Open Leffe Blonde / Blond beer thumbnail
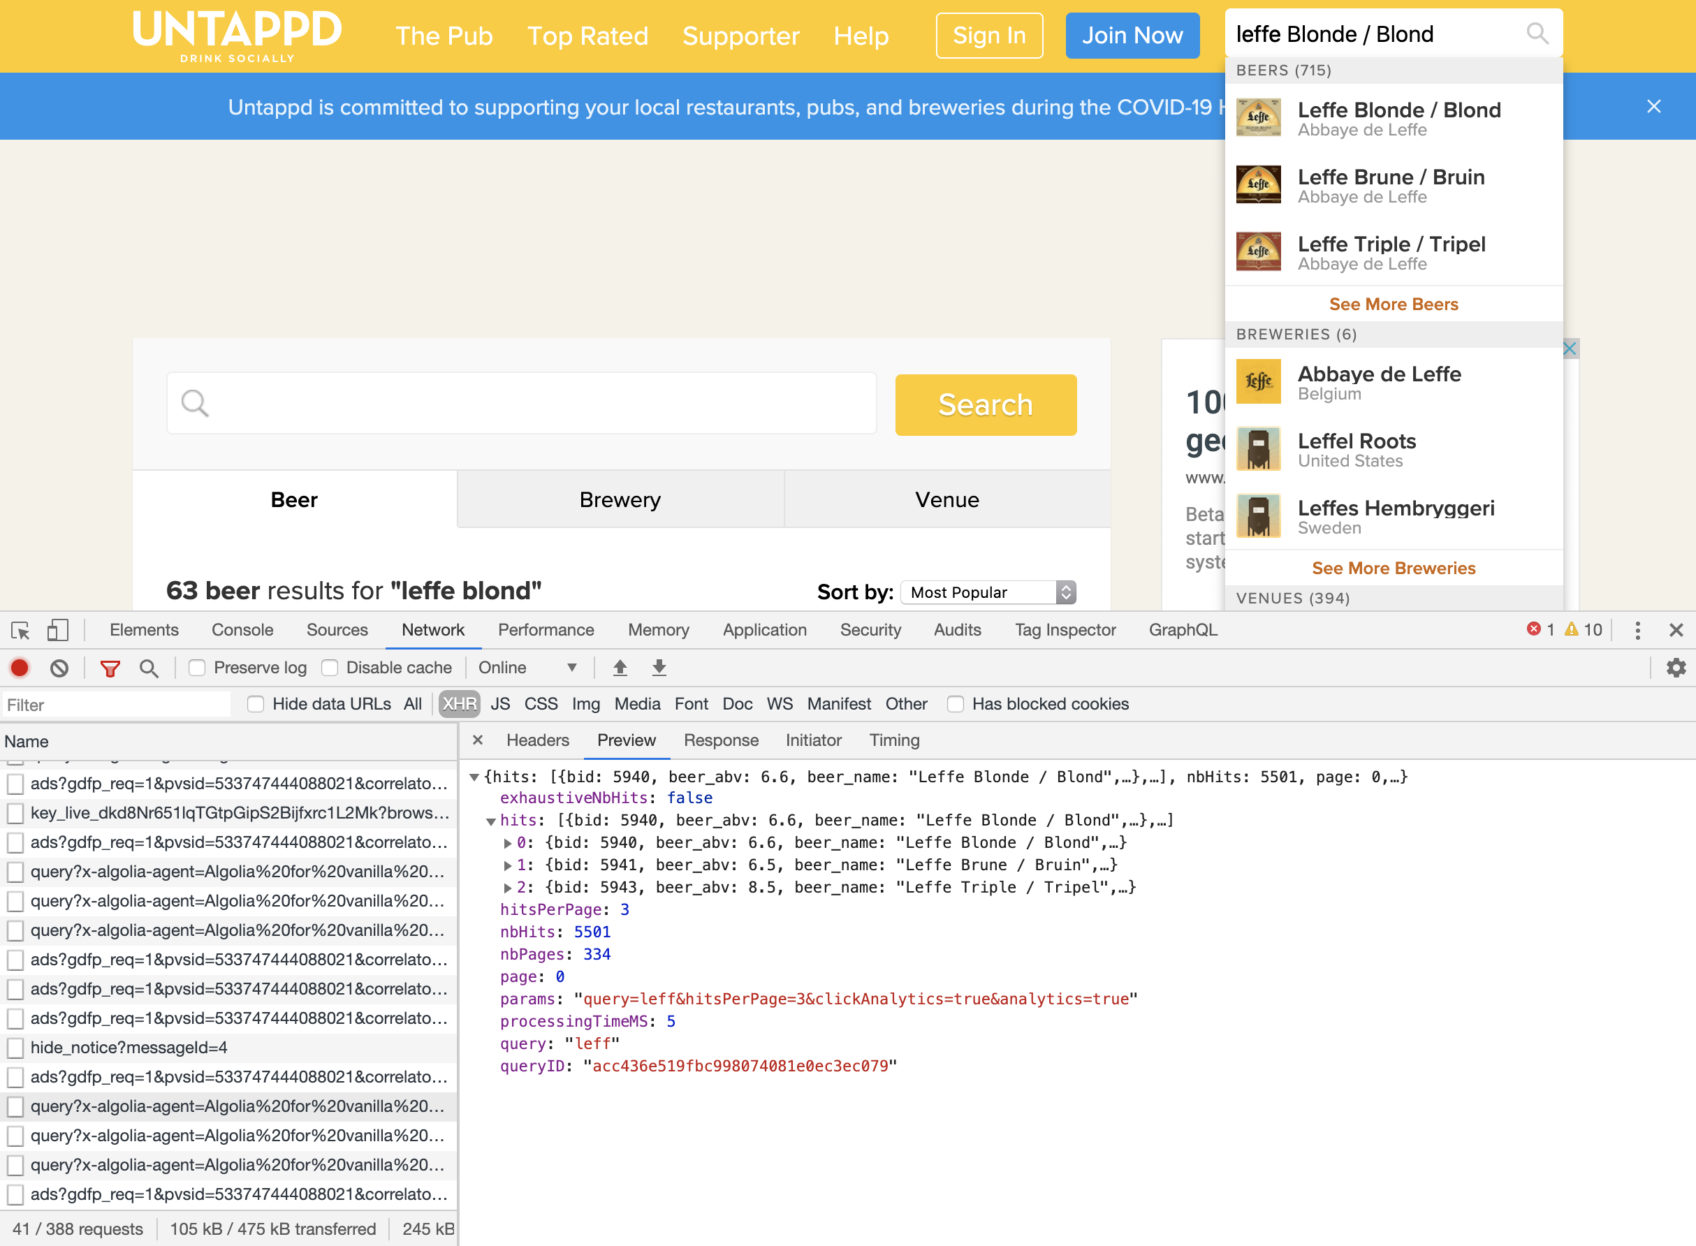The image size is (1696, 1246). pos(1259,117)
